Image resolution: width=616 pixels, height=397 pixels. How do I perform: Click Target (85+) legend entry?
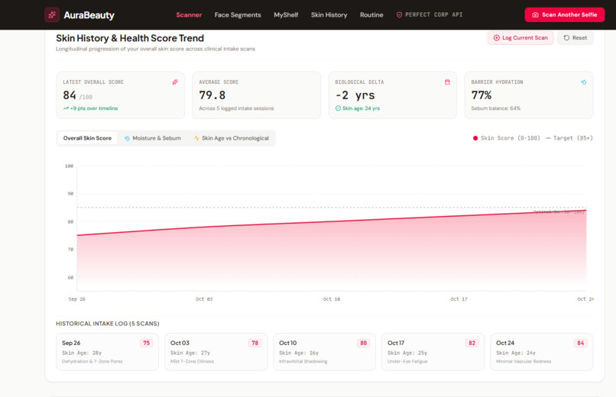coord(569,138)
